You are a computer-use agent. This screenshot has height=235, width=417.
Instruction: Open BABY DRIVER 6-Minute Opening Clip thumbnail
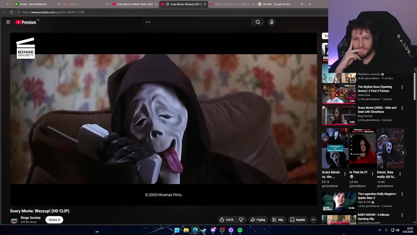click(x=339, y=219)
